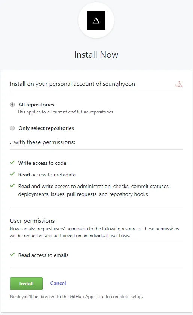Click checkmark beside Write access to code
193x315 pixels.
pos(12,162)
